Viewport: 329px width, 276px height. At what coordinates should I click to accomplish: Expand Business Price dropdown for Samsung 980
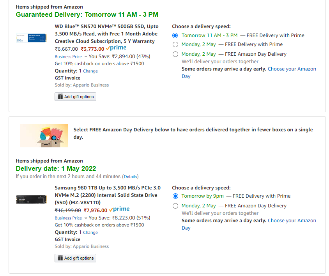tap(71, 218)
